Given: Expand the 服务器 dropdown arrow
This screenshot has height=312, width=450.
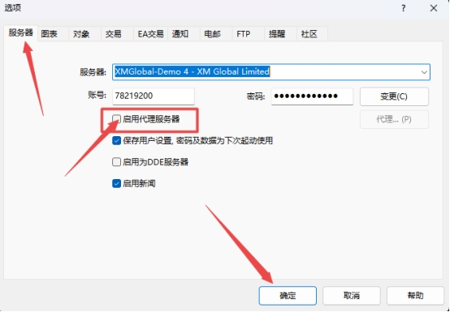Looking at the screenshot, I should (x=424, y=72).
